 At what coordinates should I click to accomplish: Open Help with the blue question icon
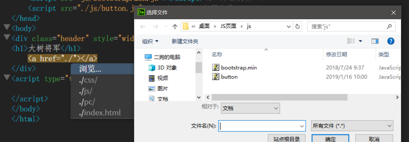pyautogui.click(x=390, y=41)
